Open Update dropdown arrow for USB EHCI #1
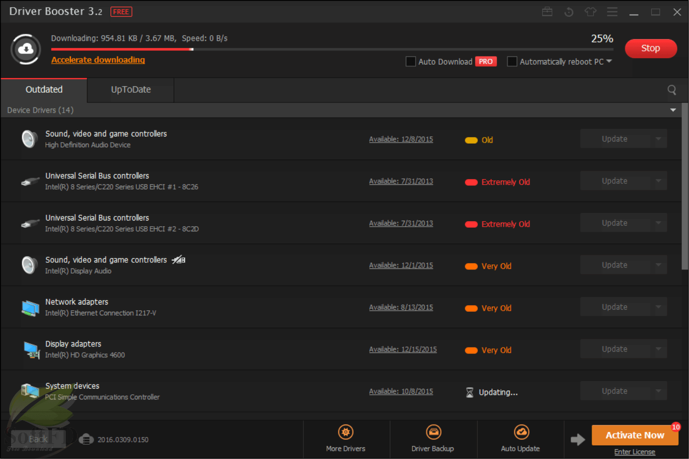Screen dimensions: 689x459 pos(658,181)
